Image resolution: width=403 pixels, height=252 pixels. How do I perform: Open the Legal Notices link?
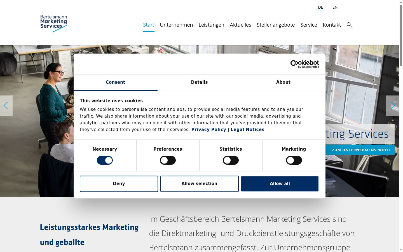[x=247, y=130]
